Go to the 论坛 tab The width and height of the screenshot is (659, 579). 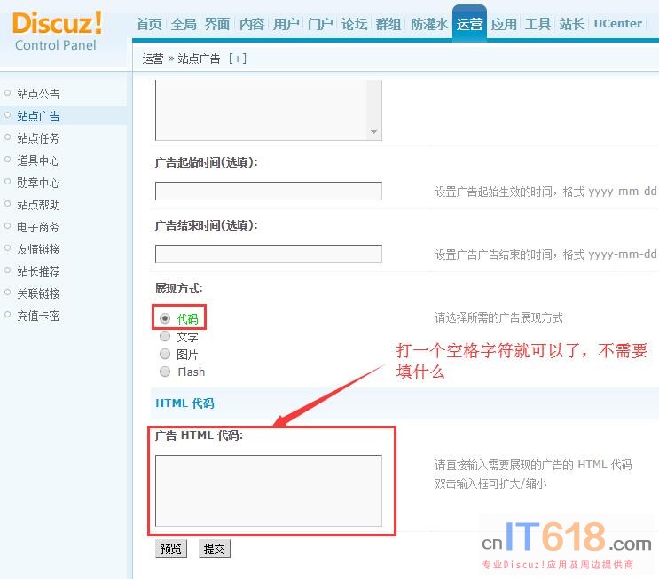[354, 24]
